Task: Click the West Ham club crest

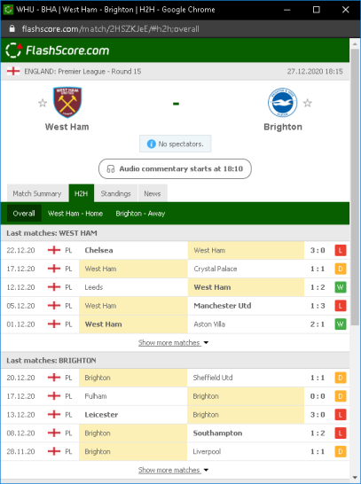Action: (67, 102)
